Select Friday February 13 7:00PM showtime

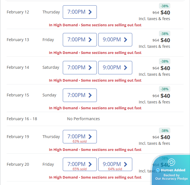pos(80,40)
